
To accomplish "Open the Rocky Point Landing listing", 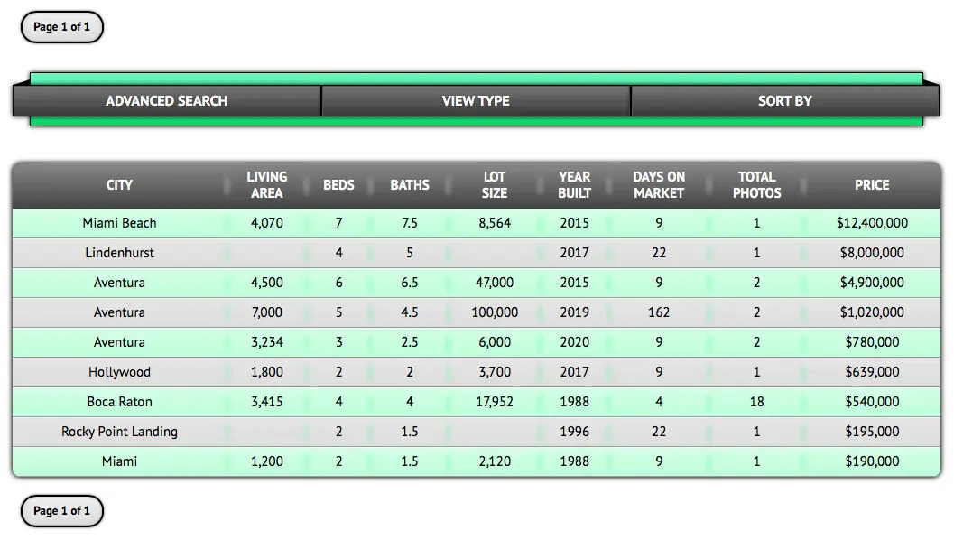I will click(x=119, y=432).
